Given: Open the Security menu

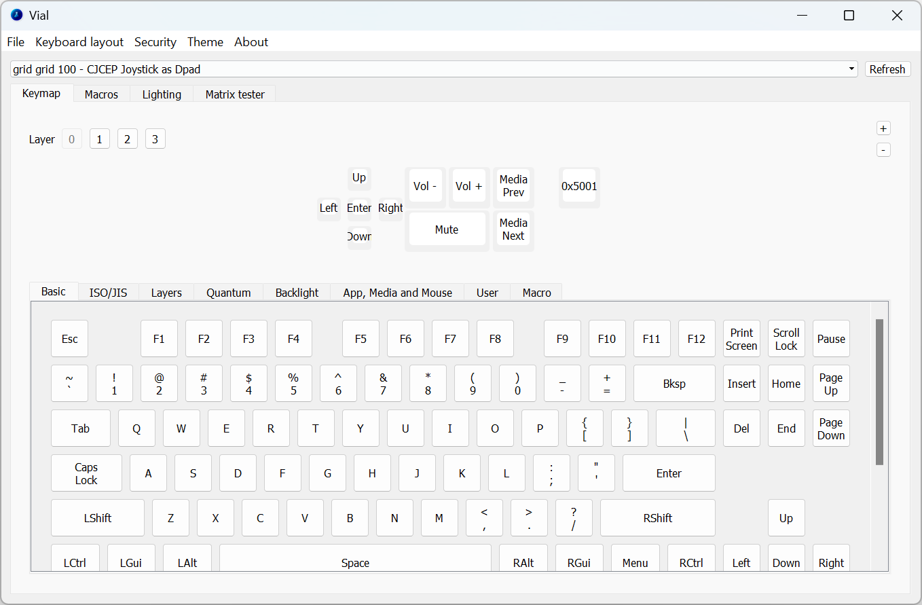Looking at the screenshot, I should [x=155, y=42].
